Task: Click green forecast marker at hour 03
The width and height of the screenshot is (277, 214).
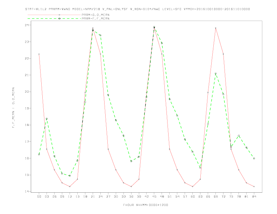Action: click(47, 119)
